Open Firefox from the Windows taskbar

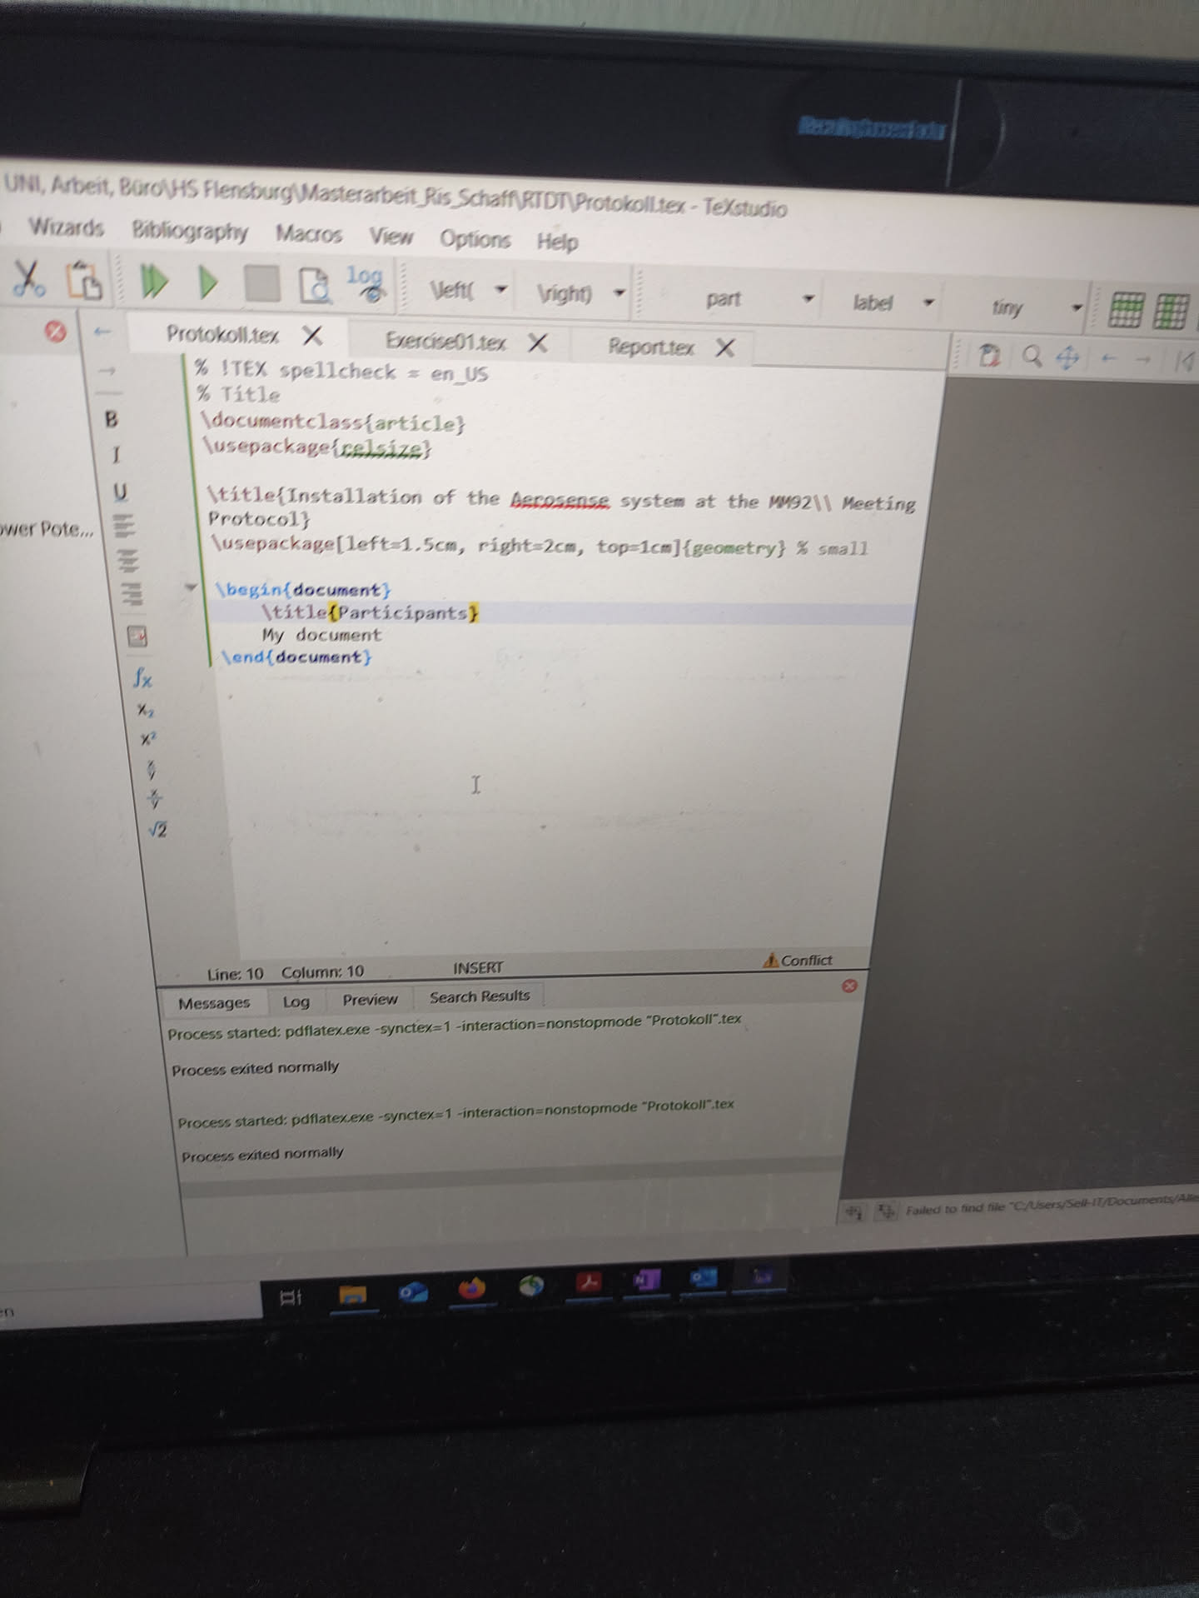tap(472, 1290)
